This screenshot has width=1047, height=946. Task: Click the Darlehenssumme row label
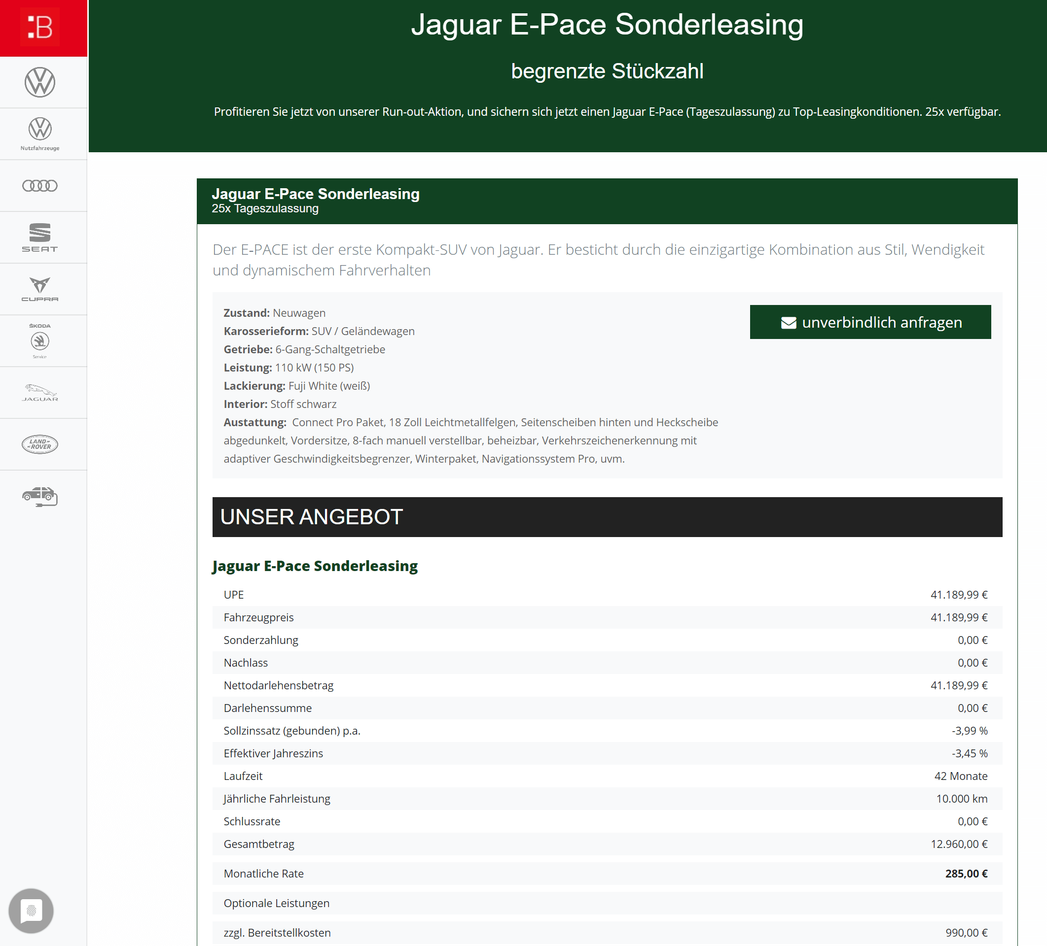(x=267, y=709)
